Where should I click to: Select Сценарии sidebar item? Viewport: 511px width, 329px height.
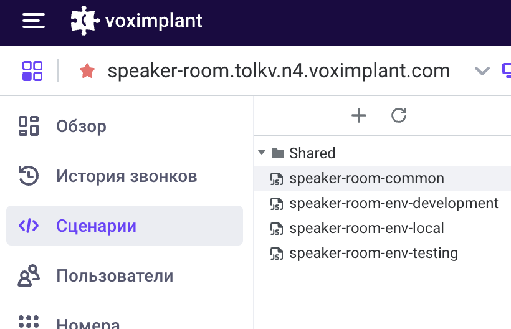tap(125, 226)
